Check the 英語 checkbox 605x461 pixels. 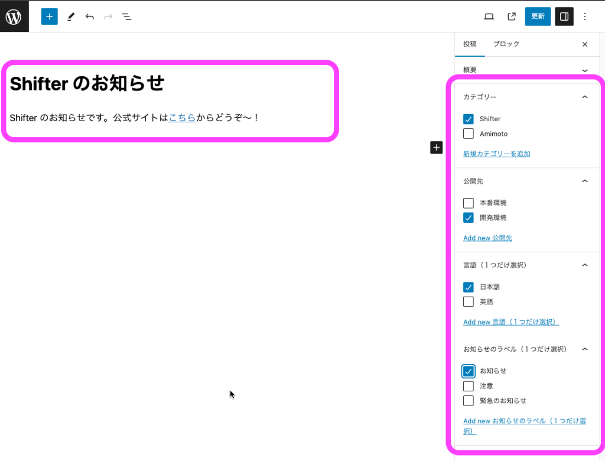[x=469, y=302]
